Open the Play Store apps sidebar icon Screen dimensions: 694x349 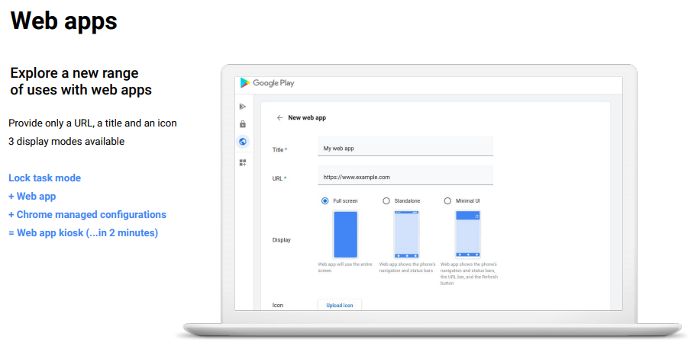pos(243,107)
